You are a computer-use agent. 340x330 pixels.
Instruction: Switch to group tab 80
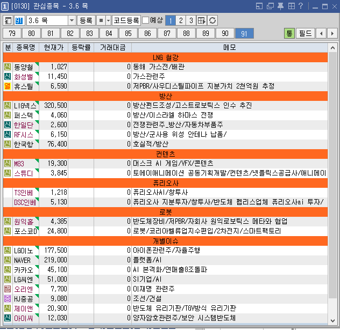(31, 33)
